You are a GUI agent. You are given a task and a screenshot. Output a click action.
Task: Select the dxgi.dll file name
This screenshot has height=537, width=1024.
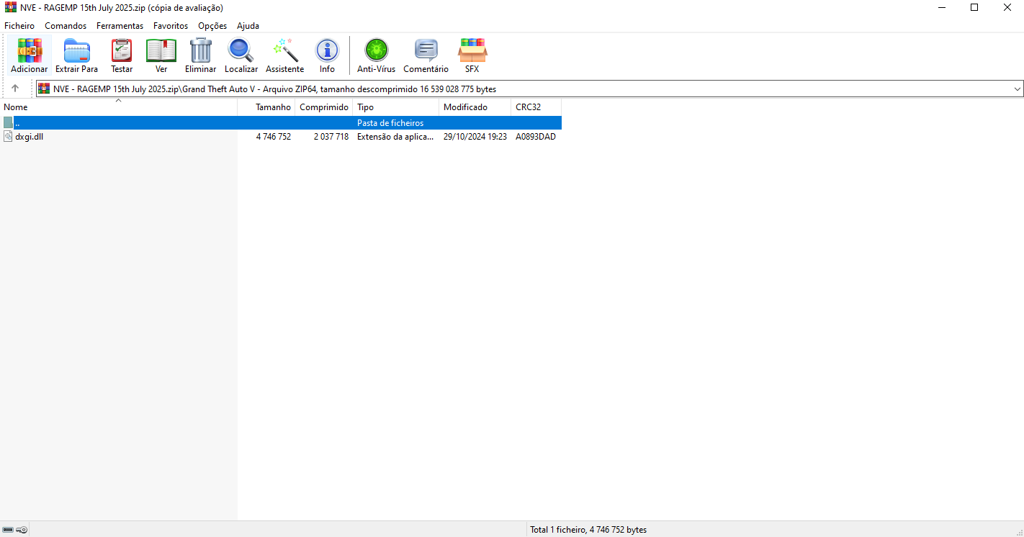[29, 136]
